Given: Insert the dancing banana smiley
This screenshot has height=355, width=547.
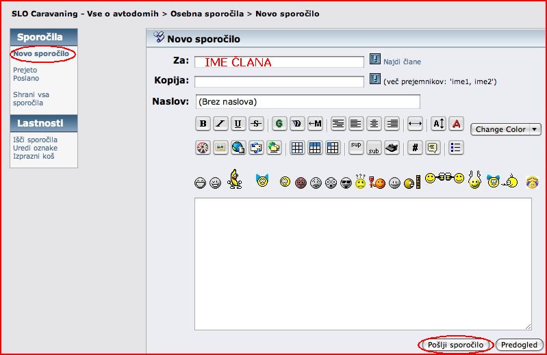Looking at the screenshot, I should 235,179.
